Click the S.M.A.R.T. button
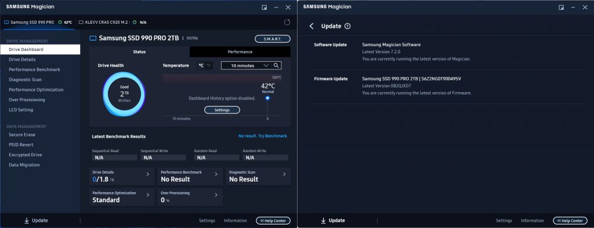 pyautogui.click(x=273, y=39)
